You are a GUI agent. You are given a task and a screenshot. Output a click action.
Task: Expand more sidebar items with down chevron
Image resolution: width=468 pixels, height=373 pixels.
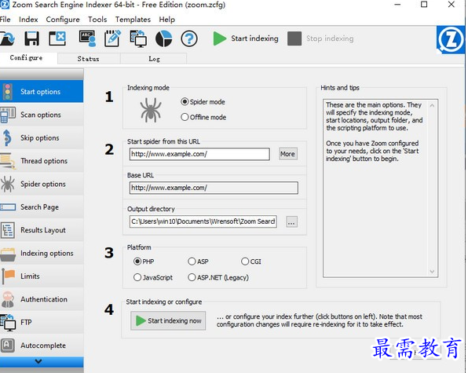[42, 362]
